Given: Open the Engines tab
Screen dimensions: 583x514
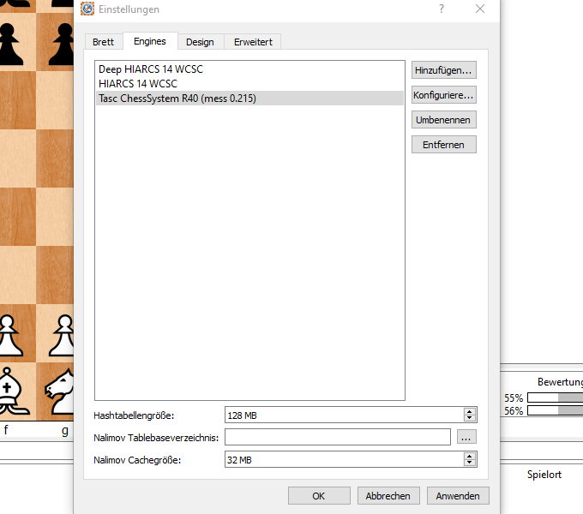Looking at the screenshot, I should pos(150,41).
